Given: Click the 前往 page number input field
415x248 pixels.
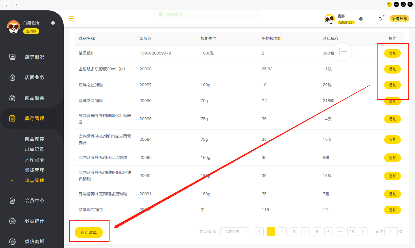Looking at the screenshot, I should (x=391, y=231).
